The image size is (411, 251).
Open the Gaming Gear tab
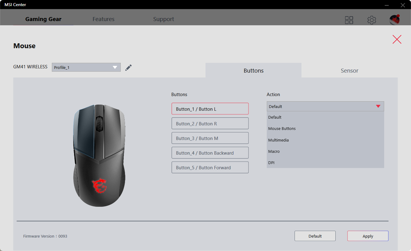43,19
